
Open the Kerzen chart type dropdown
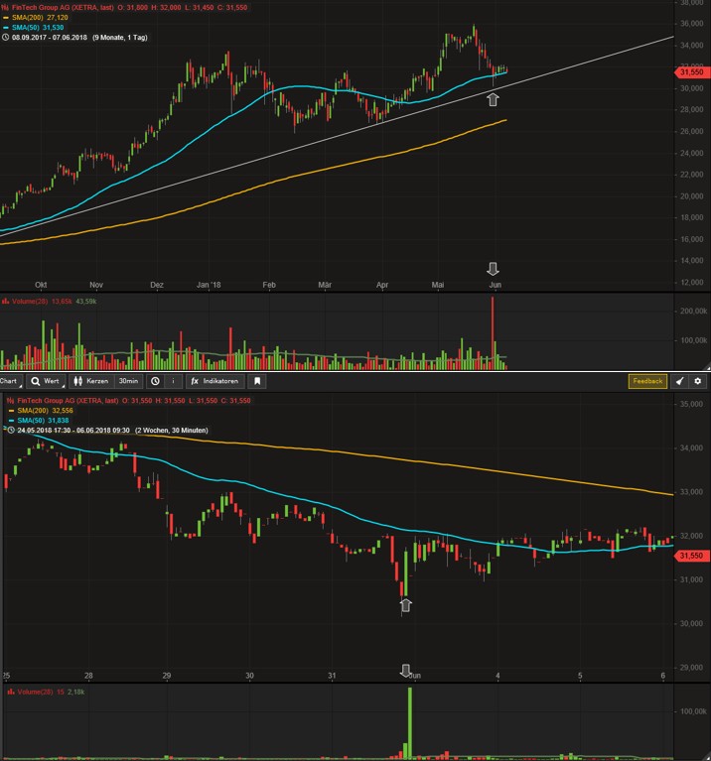pyautogui.click(x=91, y=381)
